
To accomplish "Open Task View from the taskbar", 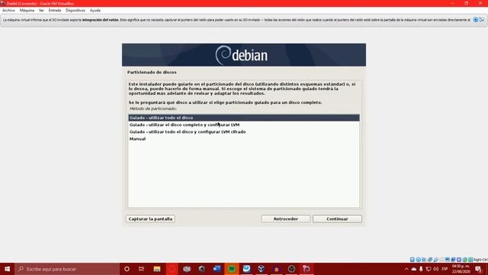I will tap(141, 269).
